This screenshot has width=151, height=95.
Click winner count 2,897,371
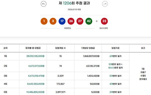tap(60, 92)
